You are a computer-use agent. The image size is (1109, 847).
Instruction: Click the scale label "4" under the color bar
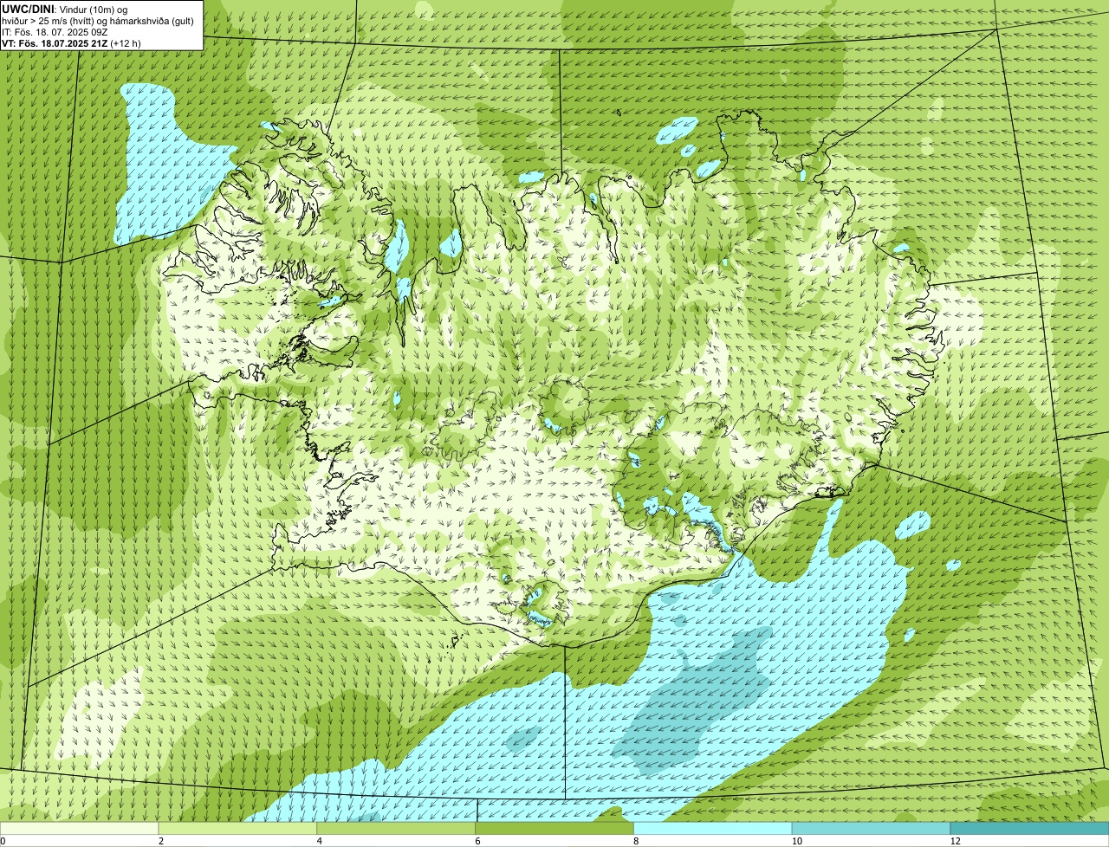[x=320, y=841]
